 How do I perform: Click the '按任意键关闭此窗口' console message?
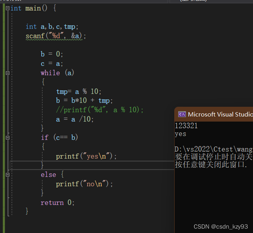[211, 165]
